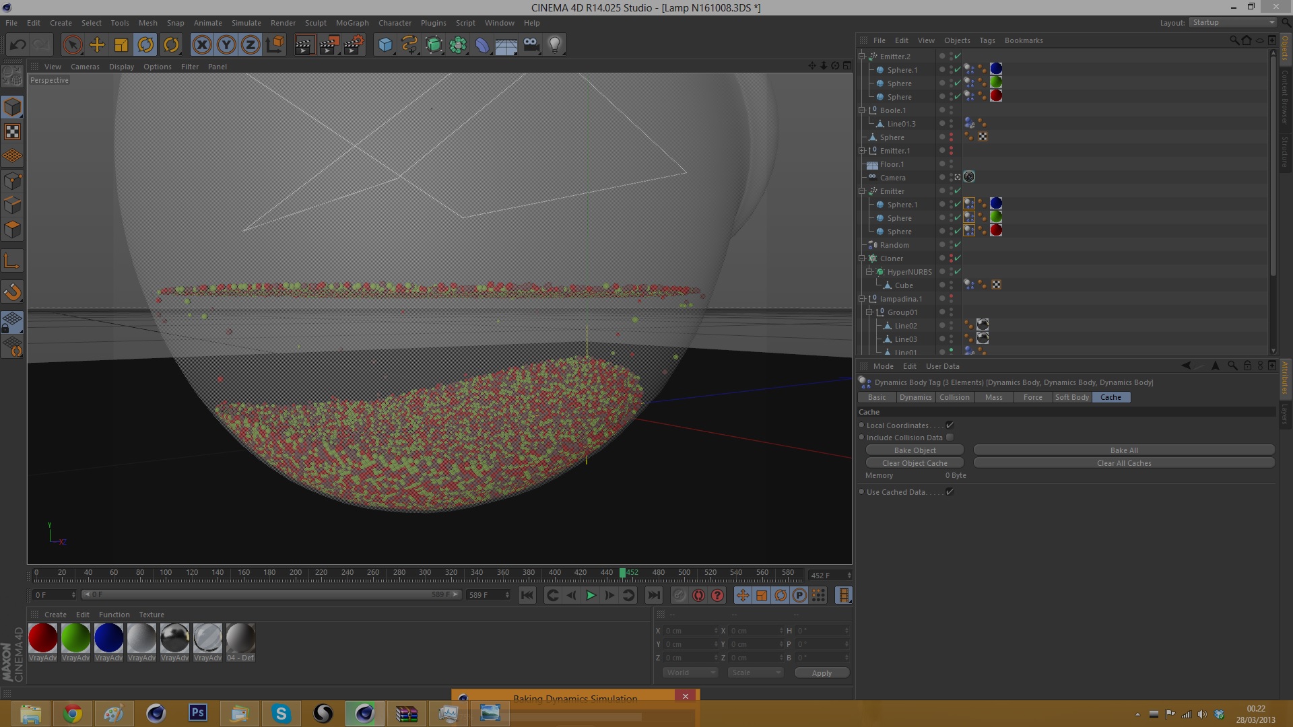This screenshot has height=727, width=1293.
Task: Click the Bake All button
Action: (1124, 450)
